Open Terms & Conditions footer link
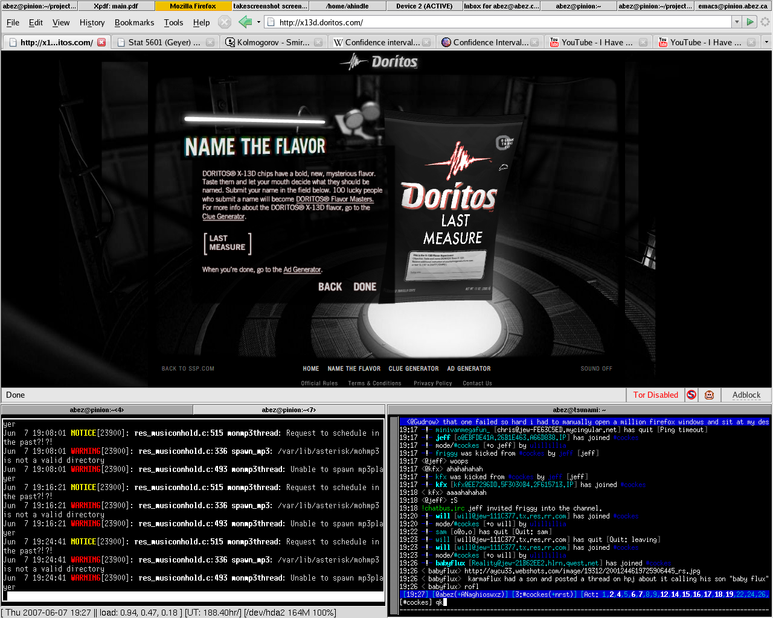 point(374,383)
